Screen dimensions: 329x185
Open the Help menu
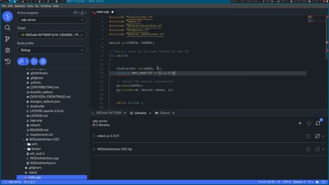(x=56, y=6)
